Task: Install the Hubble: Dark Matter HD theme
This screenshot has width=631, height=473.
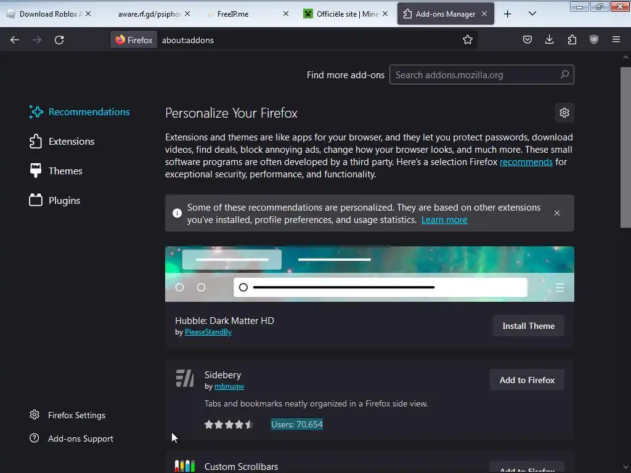Action: (x=528, y=326)
